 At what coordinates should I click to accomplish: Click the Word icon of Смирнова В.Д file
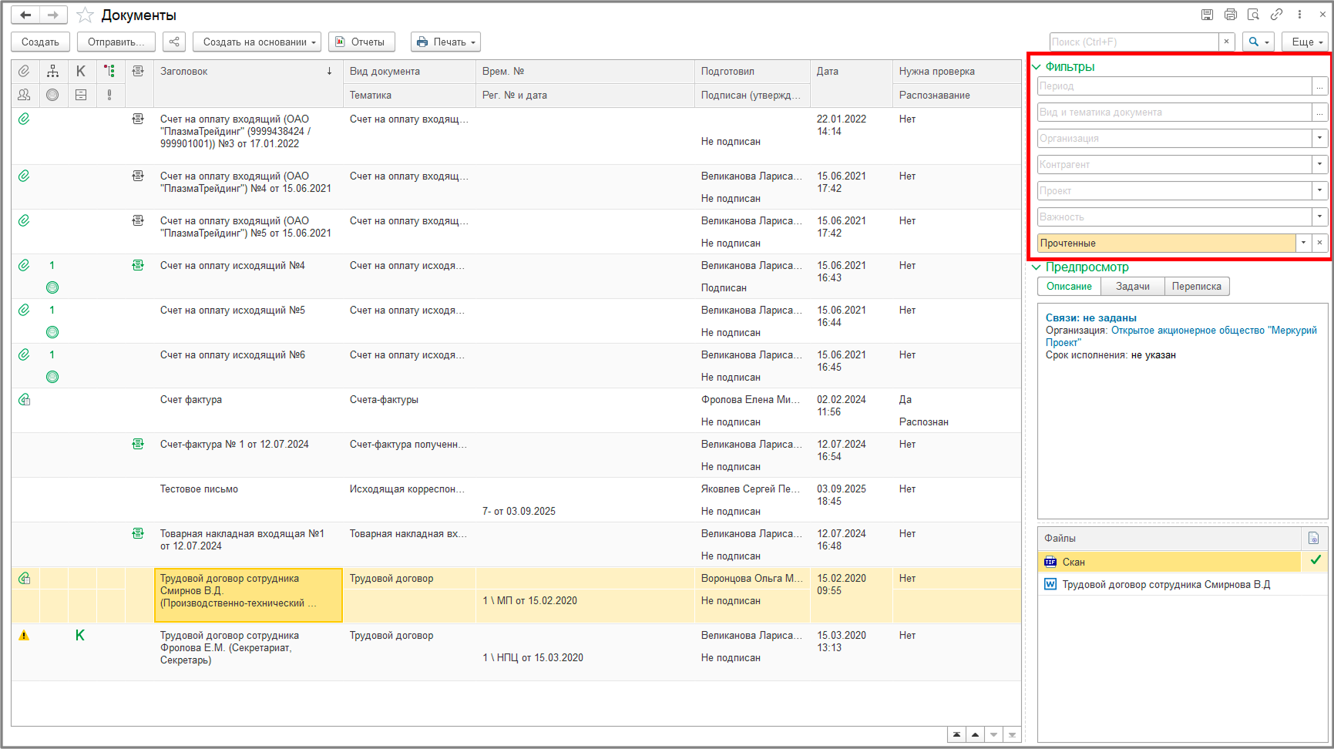[x=1050, y=585]
